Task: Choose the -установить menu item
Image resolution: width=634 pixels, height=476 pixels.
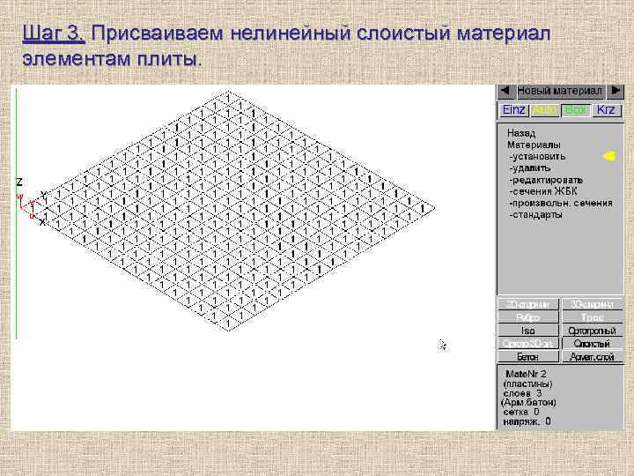Action: point(537,156)
